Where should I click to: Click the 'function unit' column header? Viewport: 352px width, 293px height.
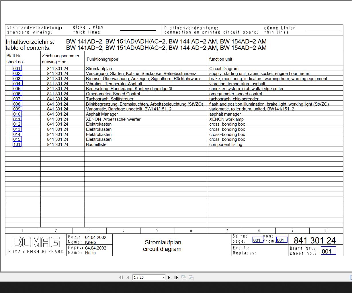coord(221,59)
